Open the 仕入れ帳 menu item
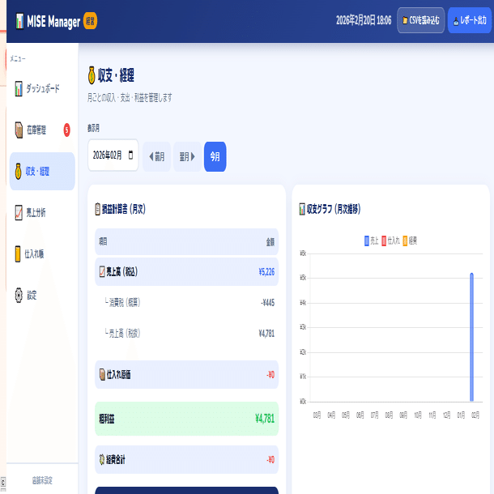494x494 pixels. pyautogui.click(x=42, y=254)
